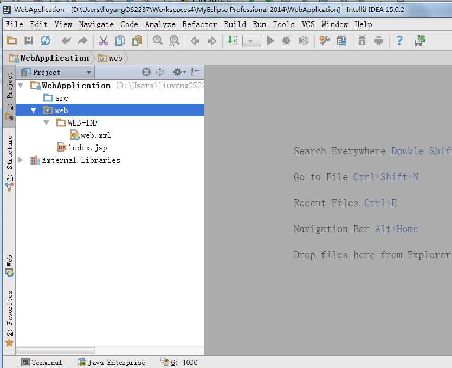Open the File menu
This screenshot has height=368, width=452.
15,24
